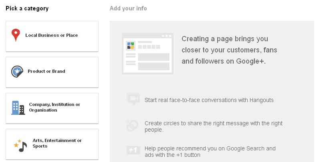Viewport: 321px width, 162px height.
Task: Choose the Product or Brand category
Action: pos(52,72)
